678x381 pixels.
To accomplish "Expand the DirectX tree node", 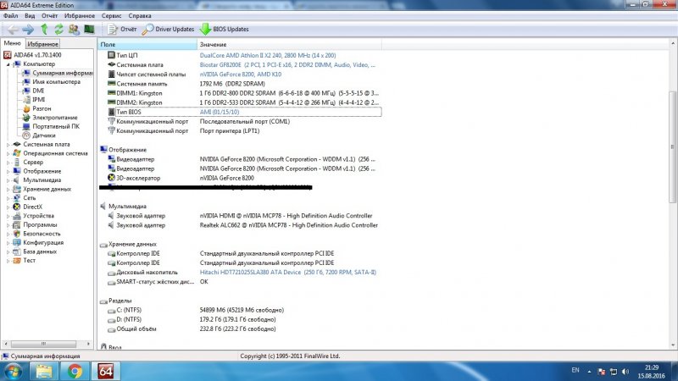I will point(8,207).
